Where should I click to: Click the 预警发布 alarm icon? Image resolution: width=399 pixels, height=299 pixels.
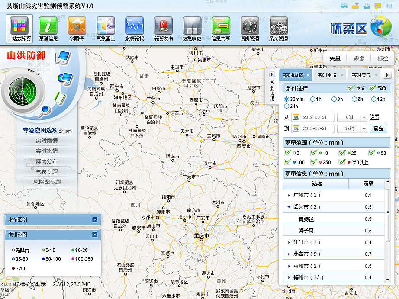163,28
